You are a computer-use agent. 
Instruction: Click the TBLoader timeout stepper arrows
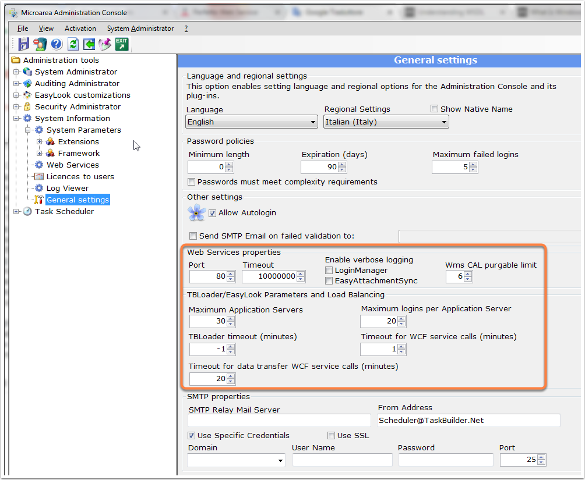[231, 349]
